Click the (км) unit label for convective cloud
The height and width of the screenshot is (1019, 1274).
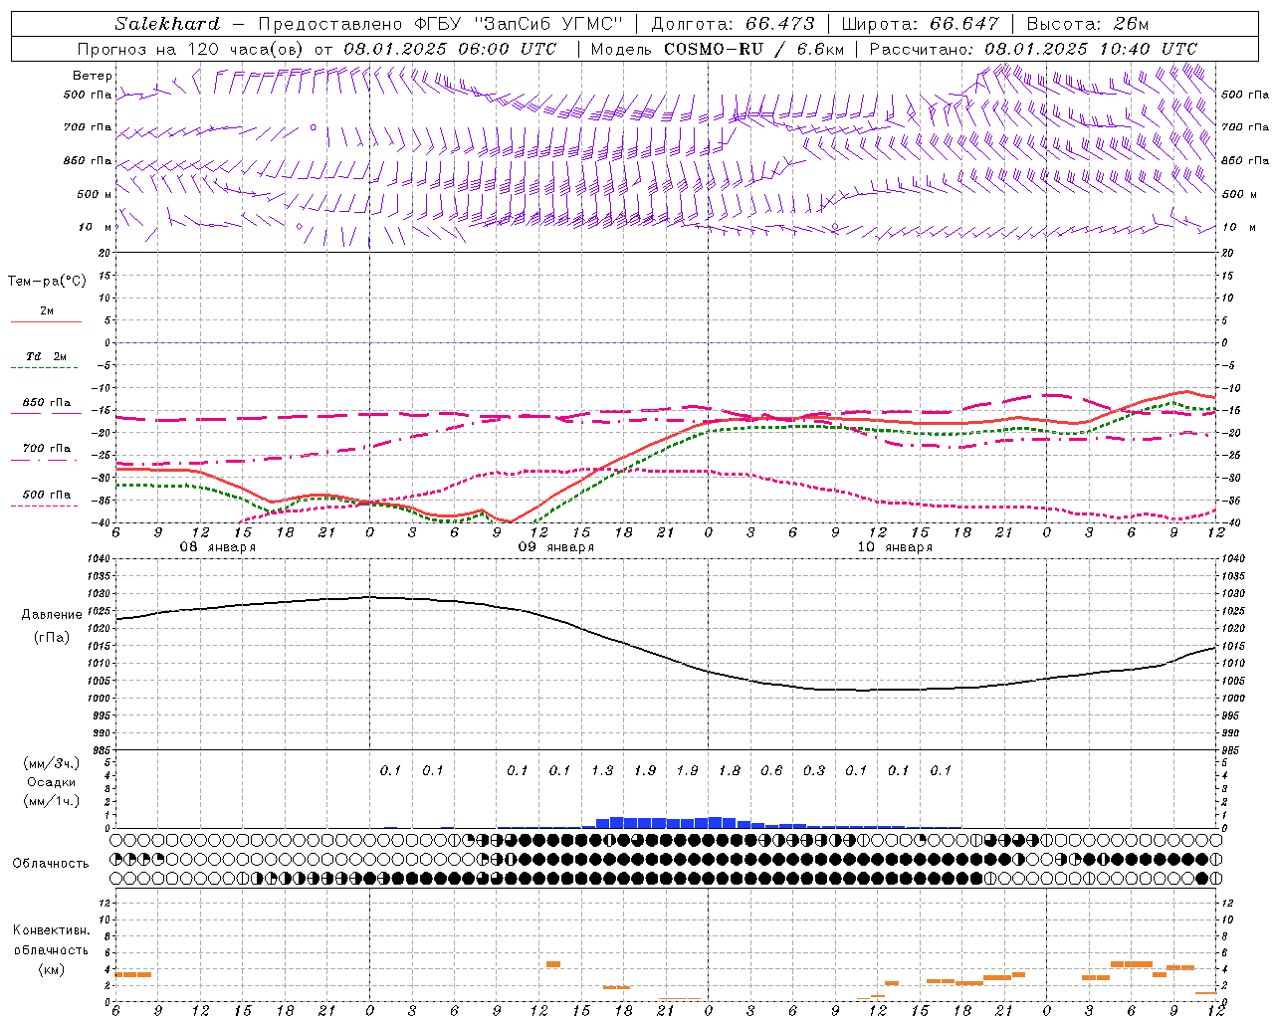(52, 969)
